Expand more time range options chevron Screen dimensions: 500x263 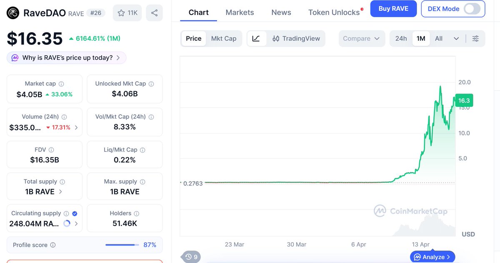point(456,39)
